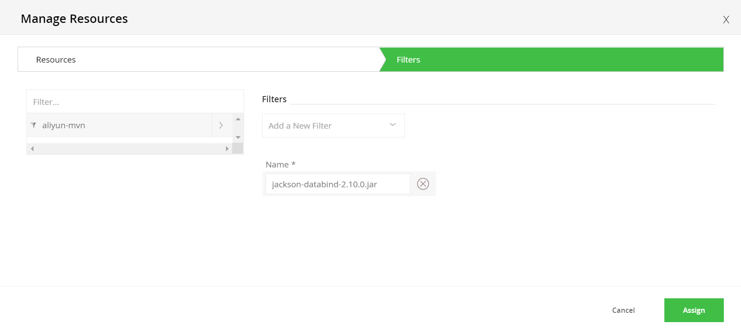Cancel the resource assignment
Viewport: 741px width, 334px height.
[x=623, y=310]
